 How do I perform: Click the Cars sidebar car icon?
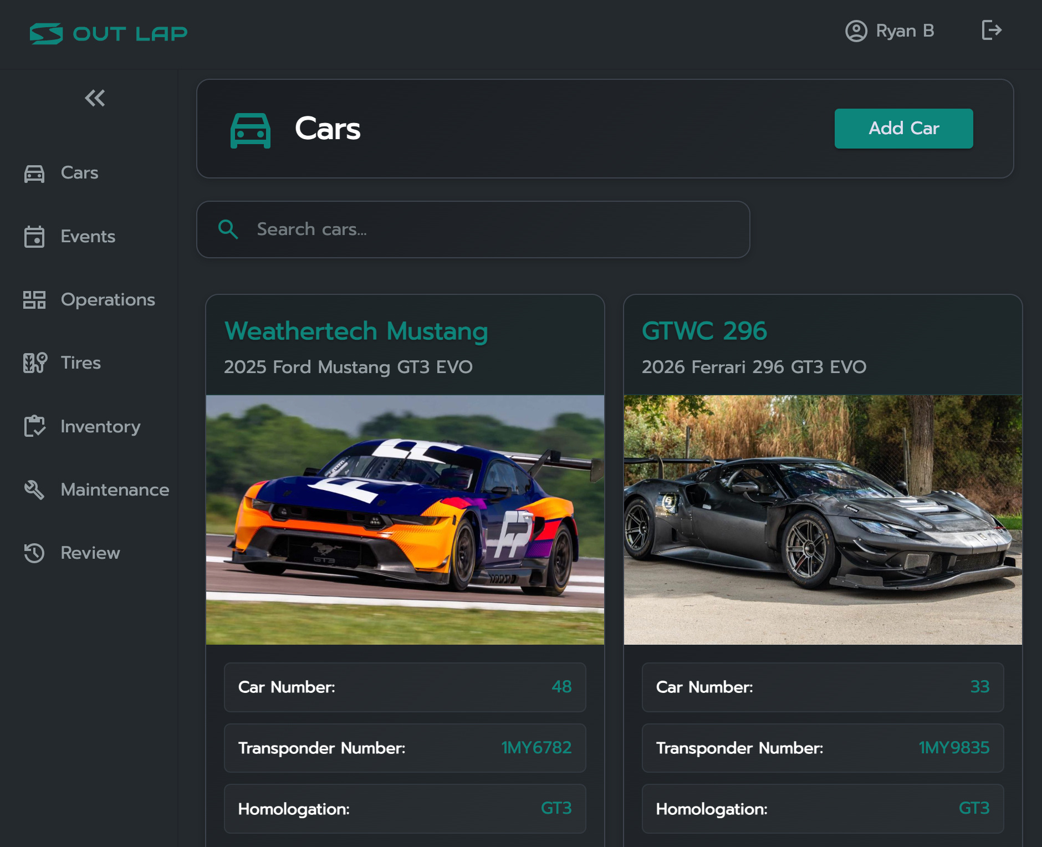pos(34,174)
